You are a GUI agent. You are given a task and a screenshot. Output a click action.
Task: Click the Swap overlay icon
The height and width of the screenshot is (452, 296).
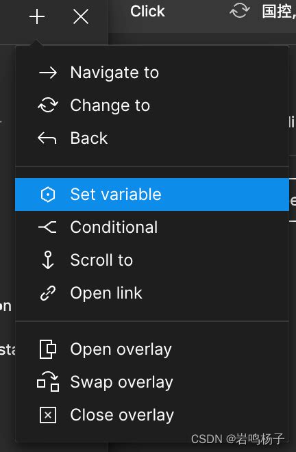(x=48, y=381)
